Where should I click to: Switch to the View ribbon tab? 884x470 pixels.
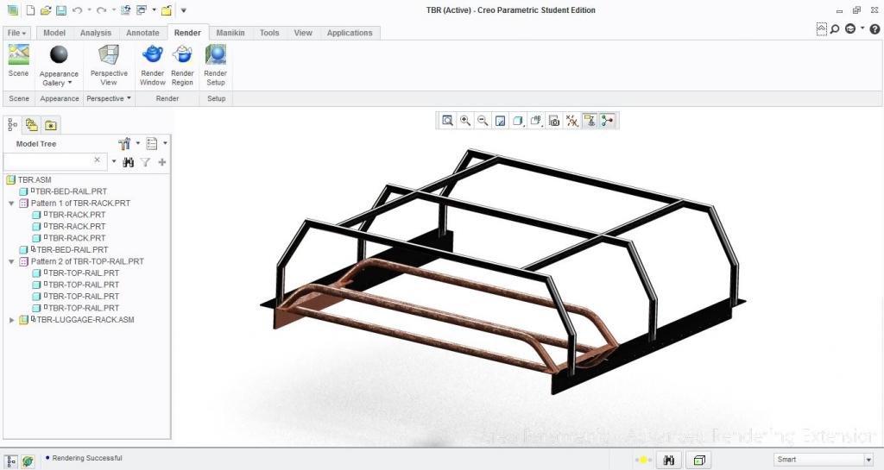coord(303,33)
